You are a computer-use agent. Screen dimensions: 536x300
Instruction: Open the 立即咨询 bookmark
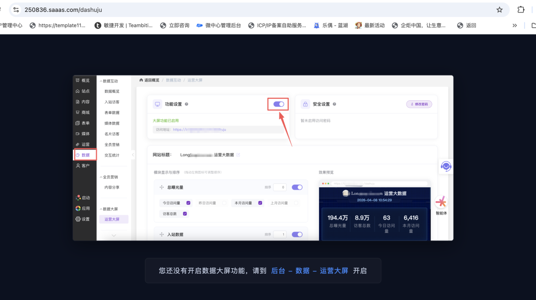[x=175, y=25]
